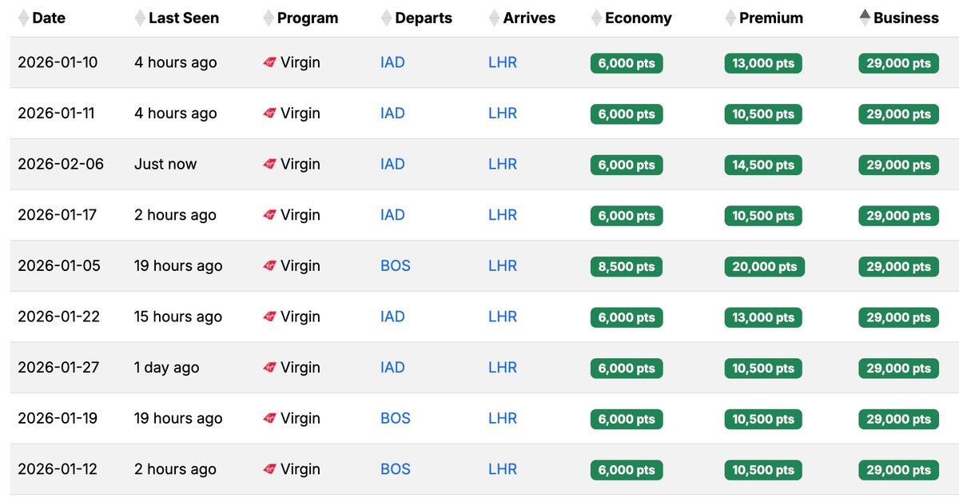The image size is (959, 502).
Task: Sort by Arrives column sort icon
Action: pos(495,18)
